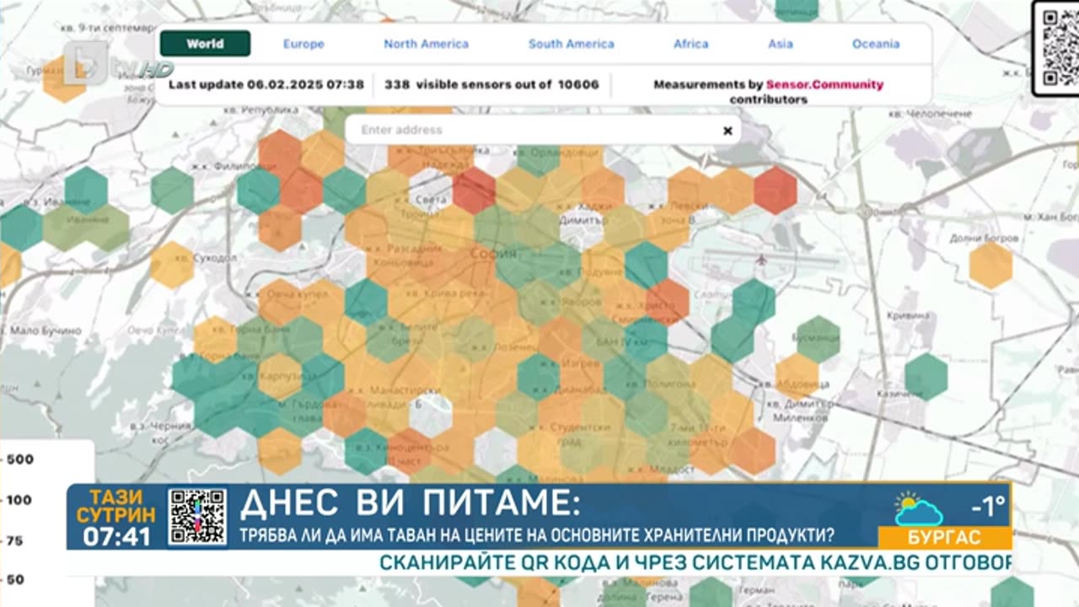Viewport: 1079px width, 607px height.
Task: Click the Last update timestamp text
Action: click(266, 84)
